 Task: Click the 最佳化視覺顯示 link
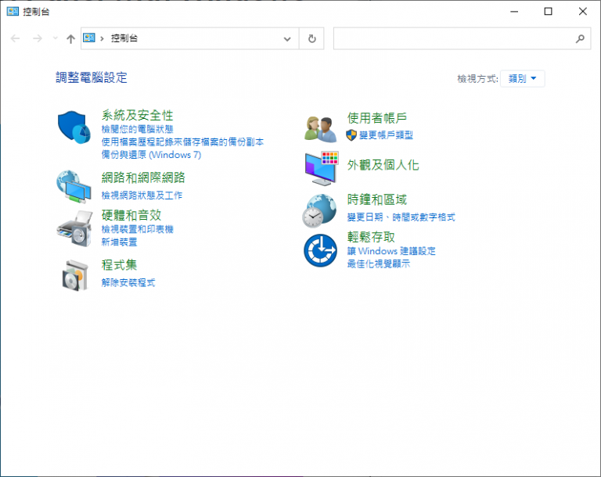pos(378,264)
